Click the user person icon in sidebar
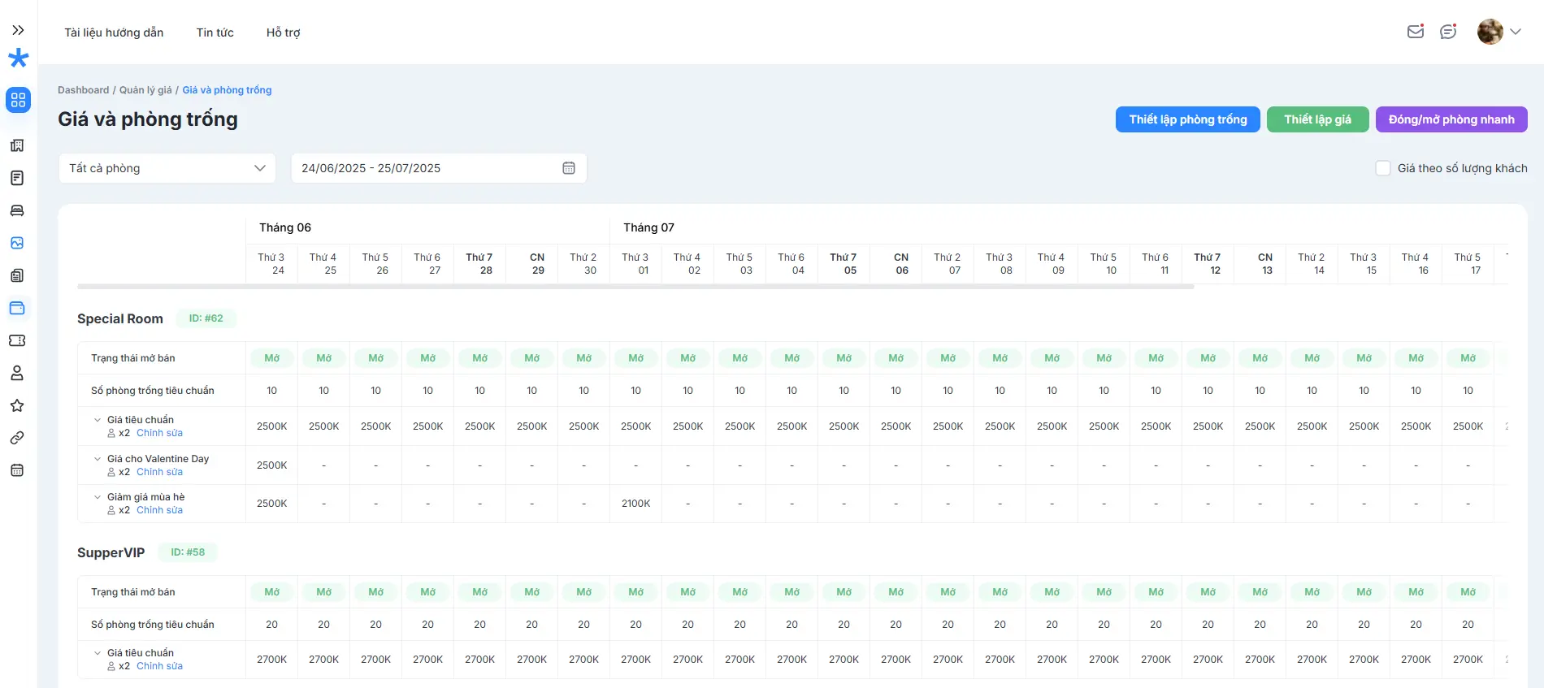Image resolution: width=1544 pixels, height=688 pixels. 17,373
